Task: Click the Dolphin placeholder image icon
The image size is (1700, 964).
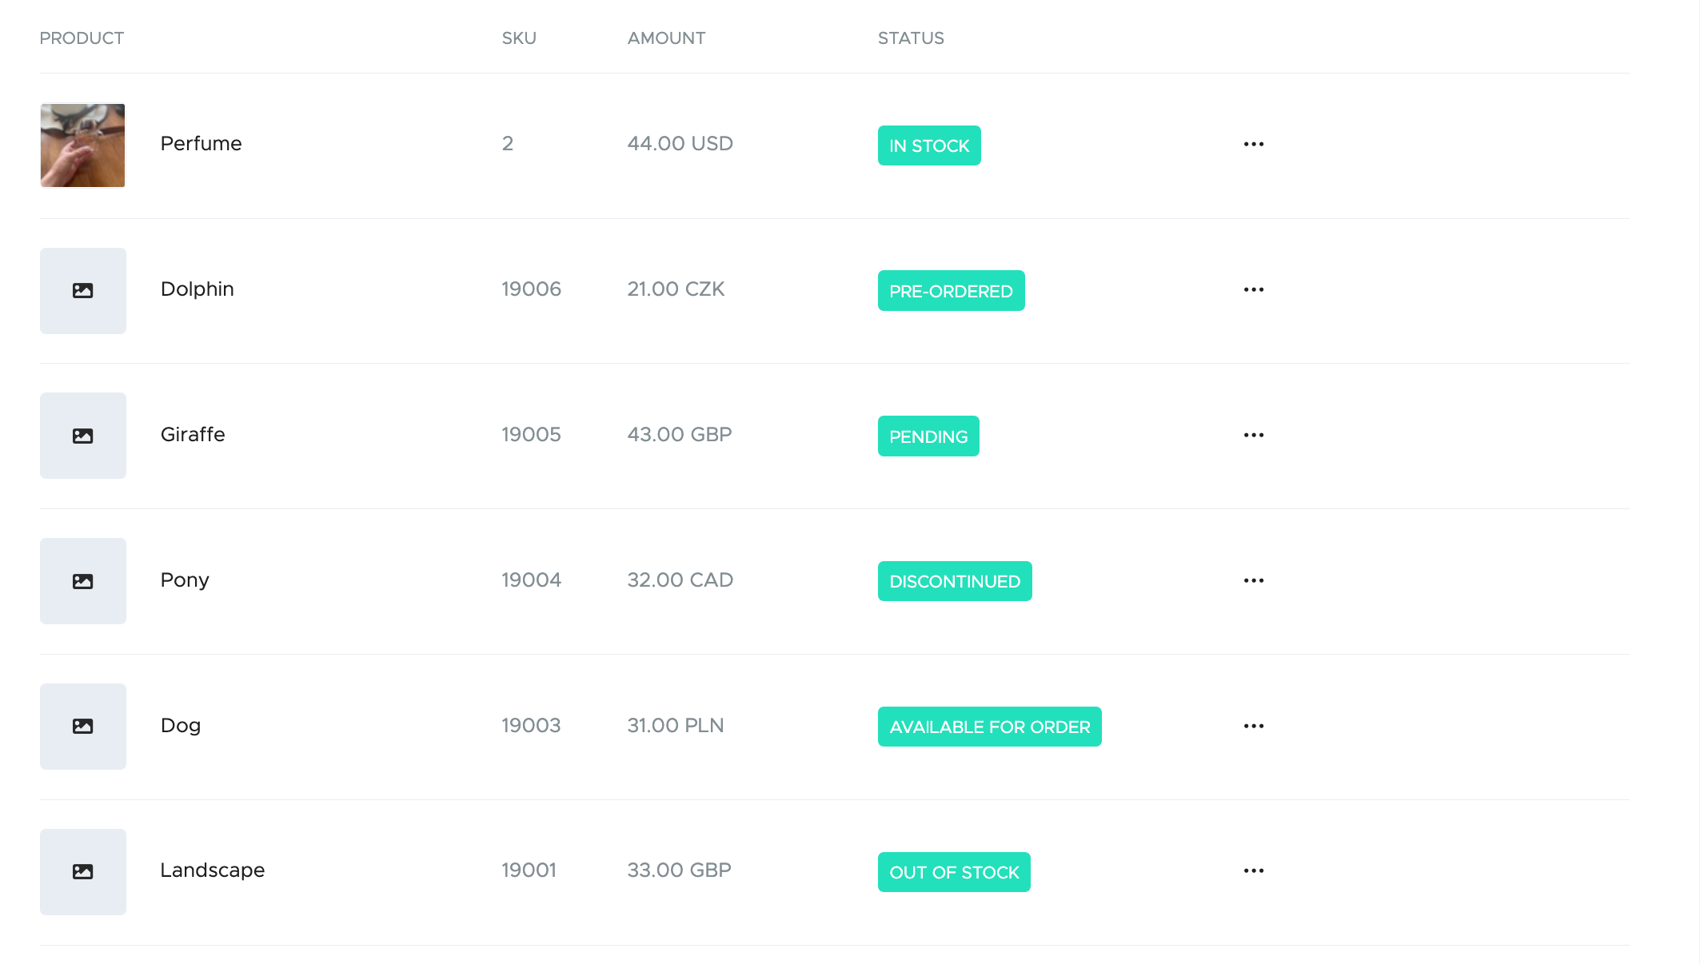Action: pyautogui.click(x=83, y=291)
